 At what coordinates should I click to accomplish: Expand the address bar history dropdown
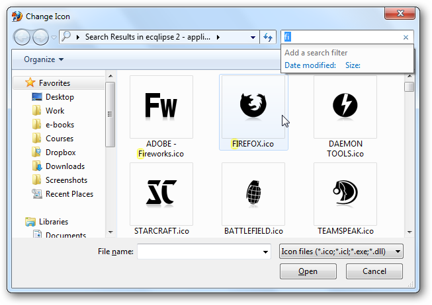(x=253, y=38)
